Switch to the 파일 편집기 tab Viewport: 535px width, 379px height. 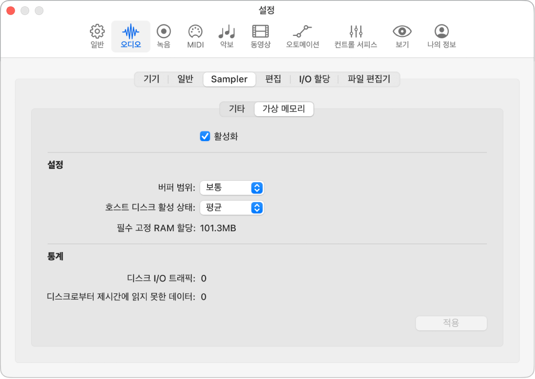point(369,79)
